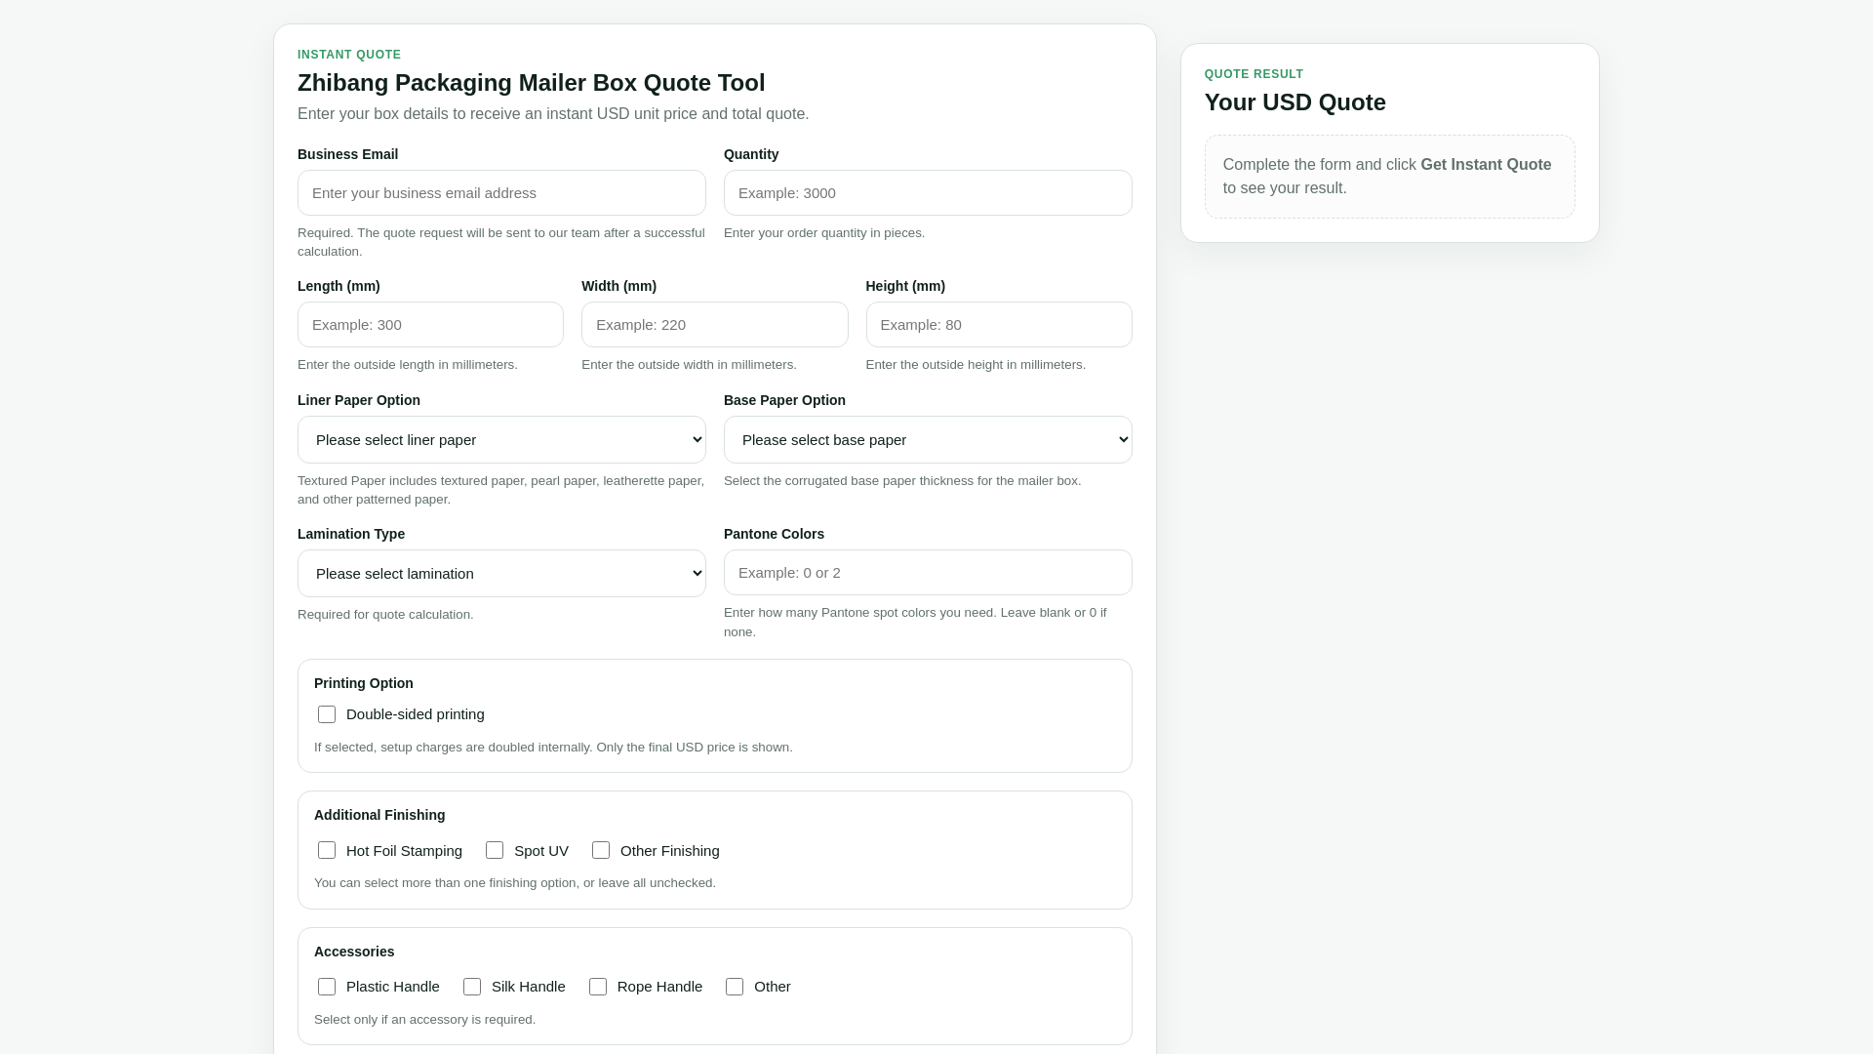Viewport: 1873px width, 1054px height.
Task: Click the Base Paper Option label
Action: tap(784, 400)
